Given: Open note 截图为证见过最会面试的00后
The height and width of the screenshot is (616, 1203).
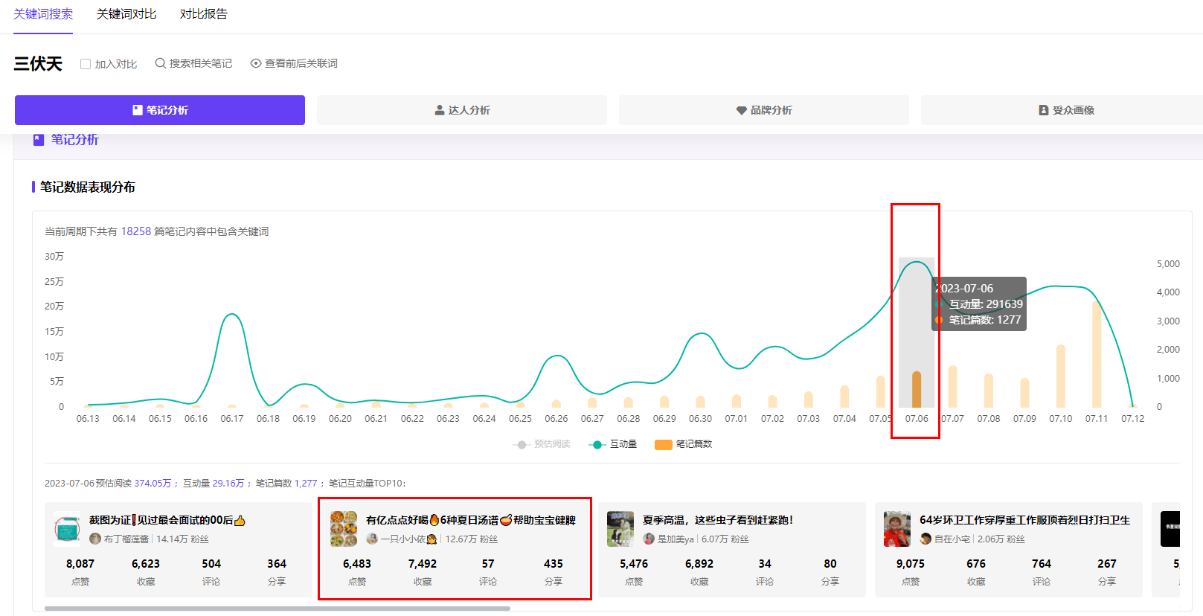Looking at the screenshot, I should pyautogui.click(x=167, y=520).
